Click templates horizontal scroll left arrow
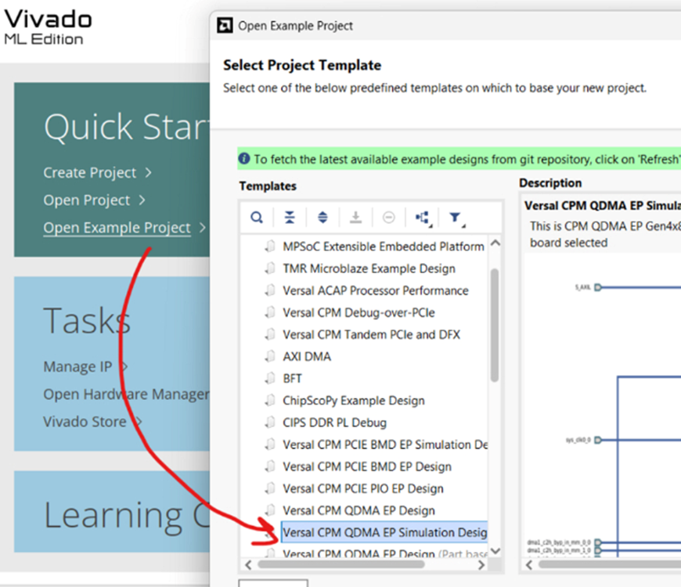Image resolution: width=681 pixels, height=587 pixels. [248, 564]
